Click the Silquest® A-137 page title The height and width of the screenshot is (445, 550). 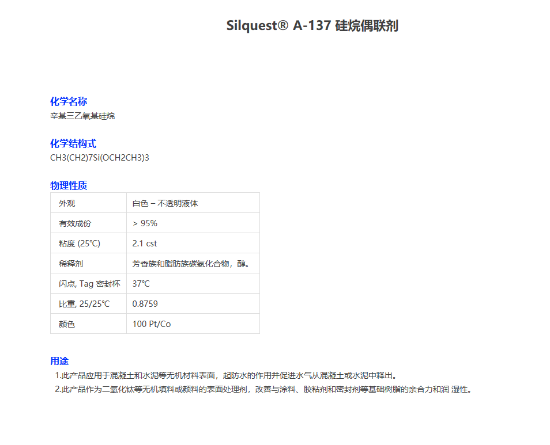point(312,25)
